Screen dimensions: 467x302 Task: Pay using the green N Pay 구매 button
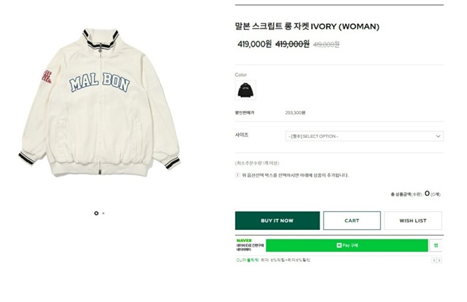pyautogui.click(x=347, y=245)
